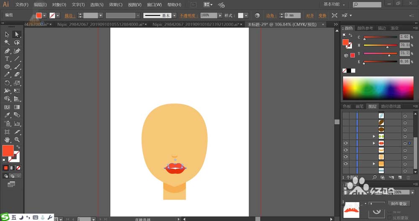Select the Pencil tool
The height and width of the screenshot is (221, 419).
7,75
